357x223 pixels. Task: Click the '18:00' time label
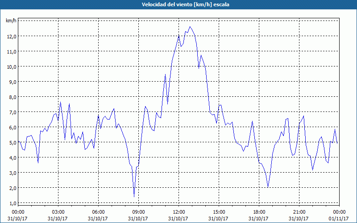[x=259, y=212]
